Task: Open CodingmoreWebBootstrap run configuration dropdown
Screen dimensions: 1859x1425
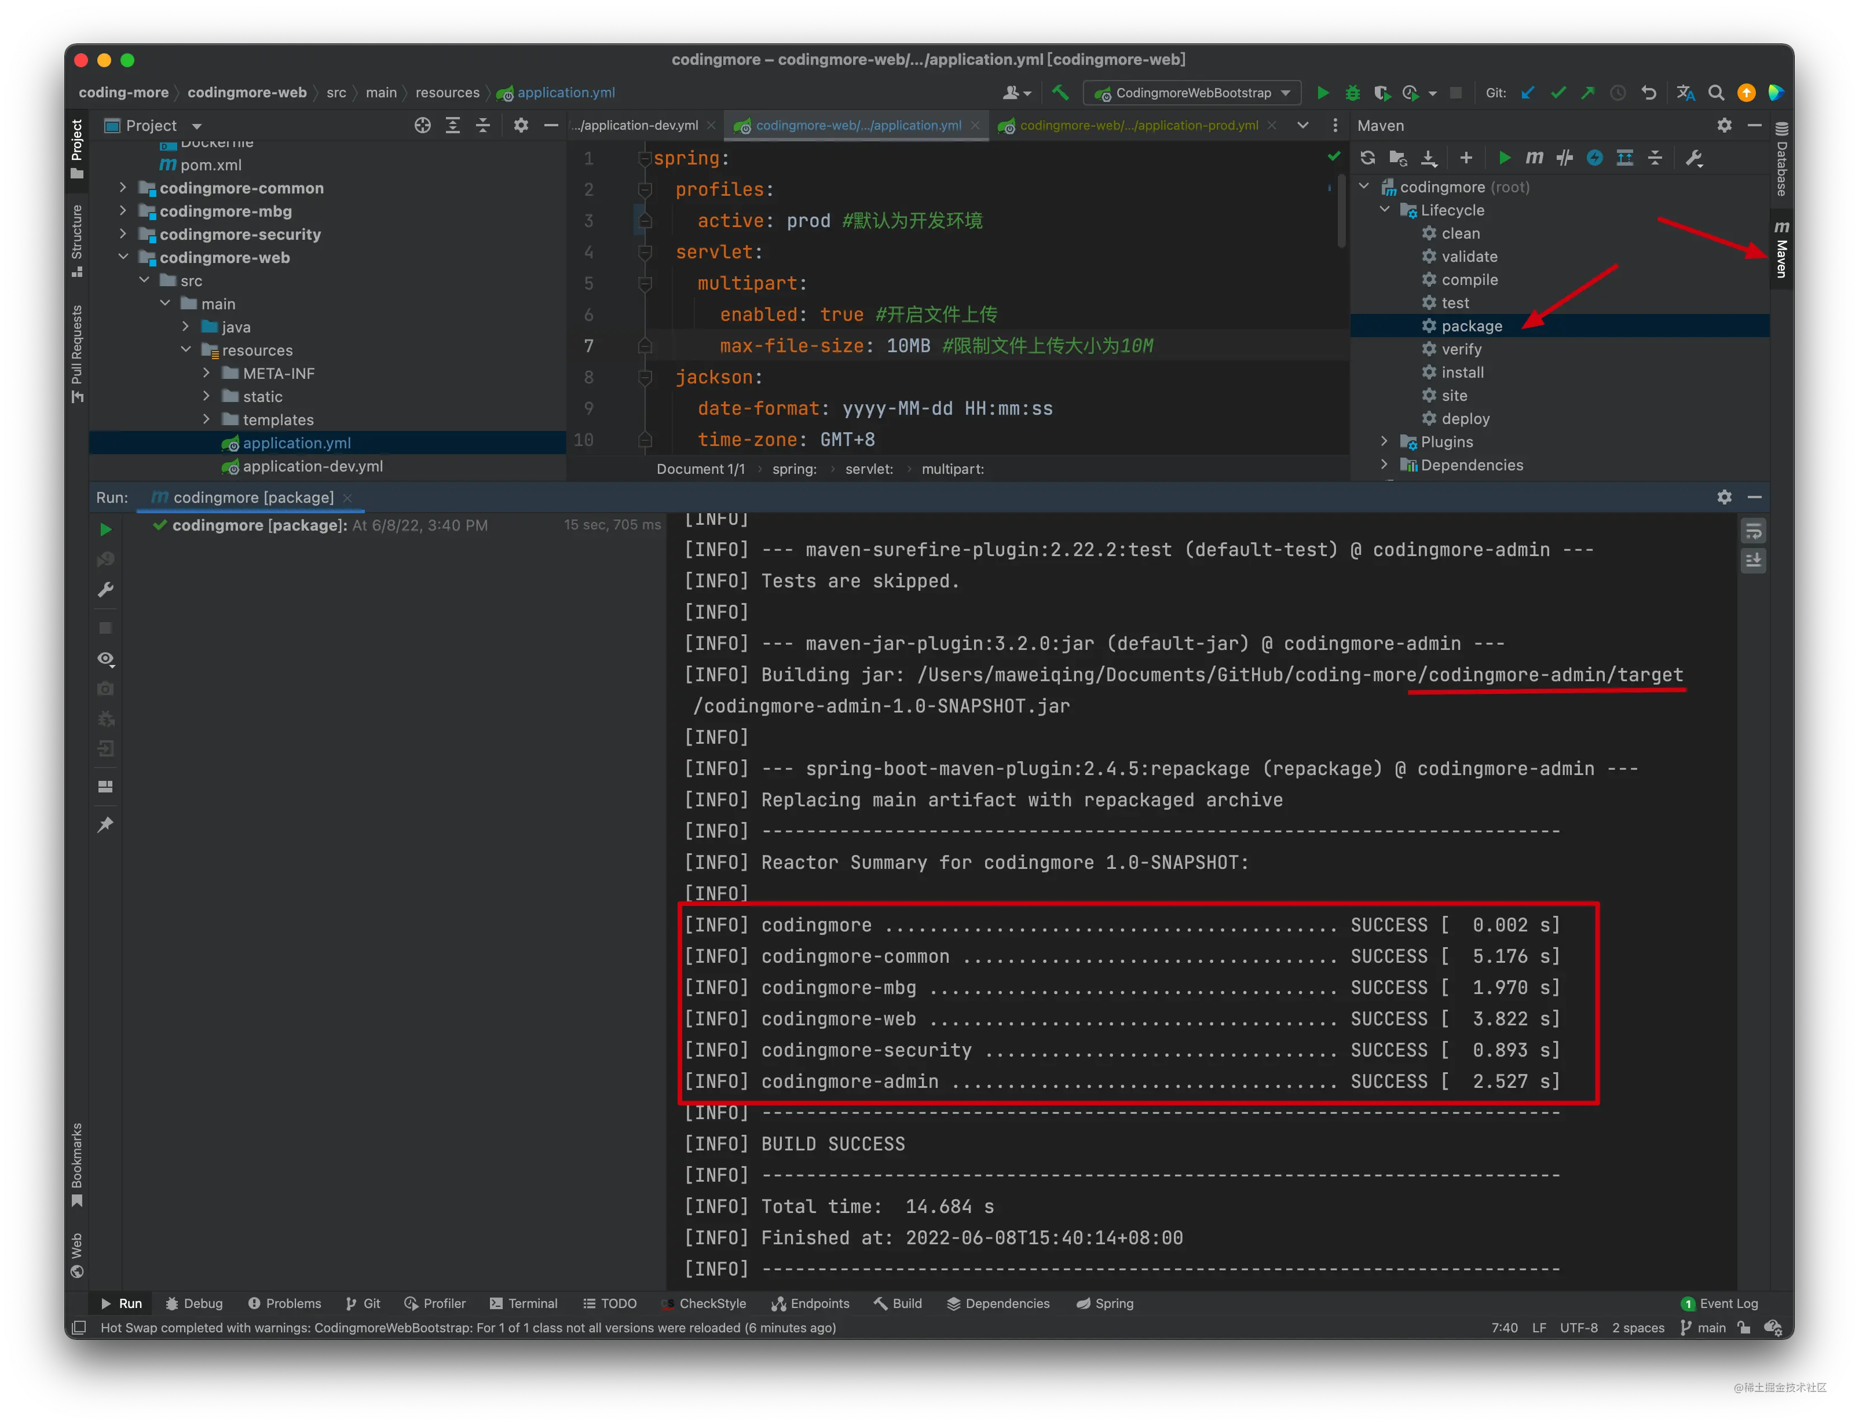Action: (1192, 93)
